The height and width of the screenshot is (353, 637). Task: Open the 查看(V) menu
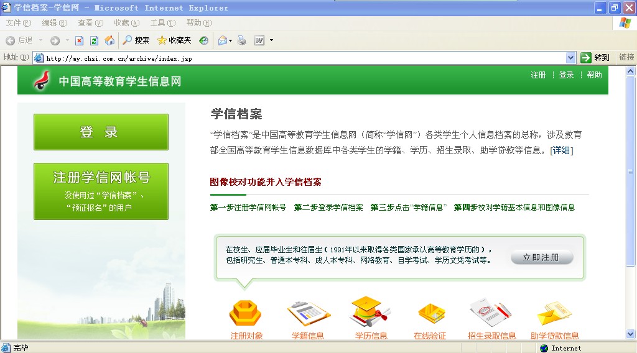[91, 23]
